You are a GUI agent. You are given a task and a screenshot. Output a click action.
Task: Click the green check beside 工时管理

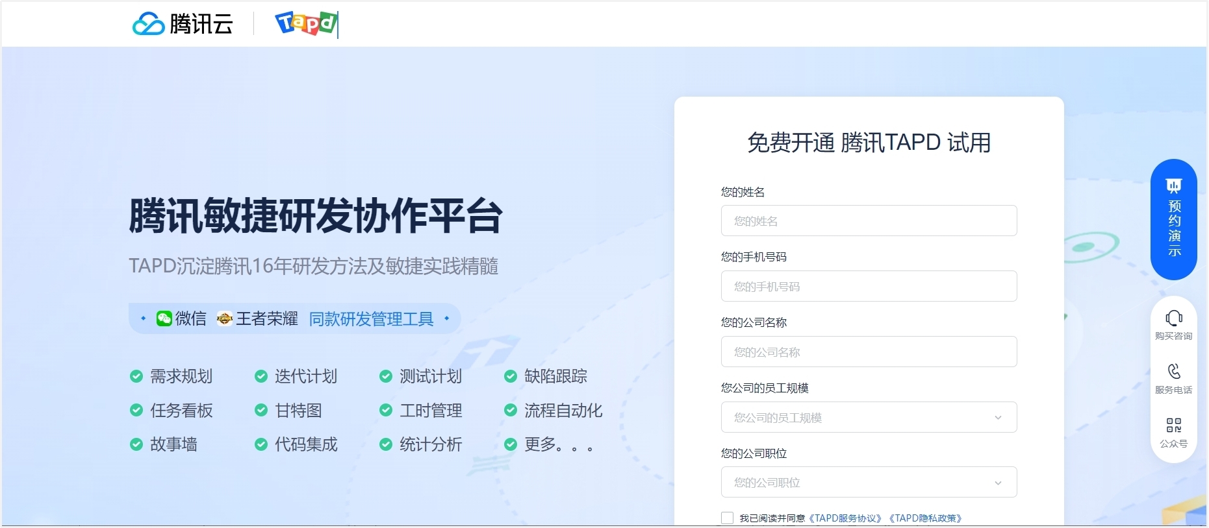(386, 410)
